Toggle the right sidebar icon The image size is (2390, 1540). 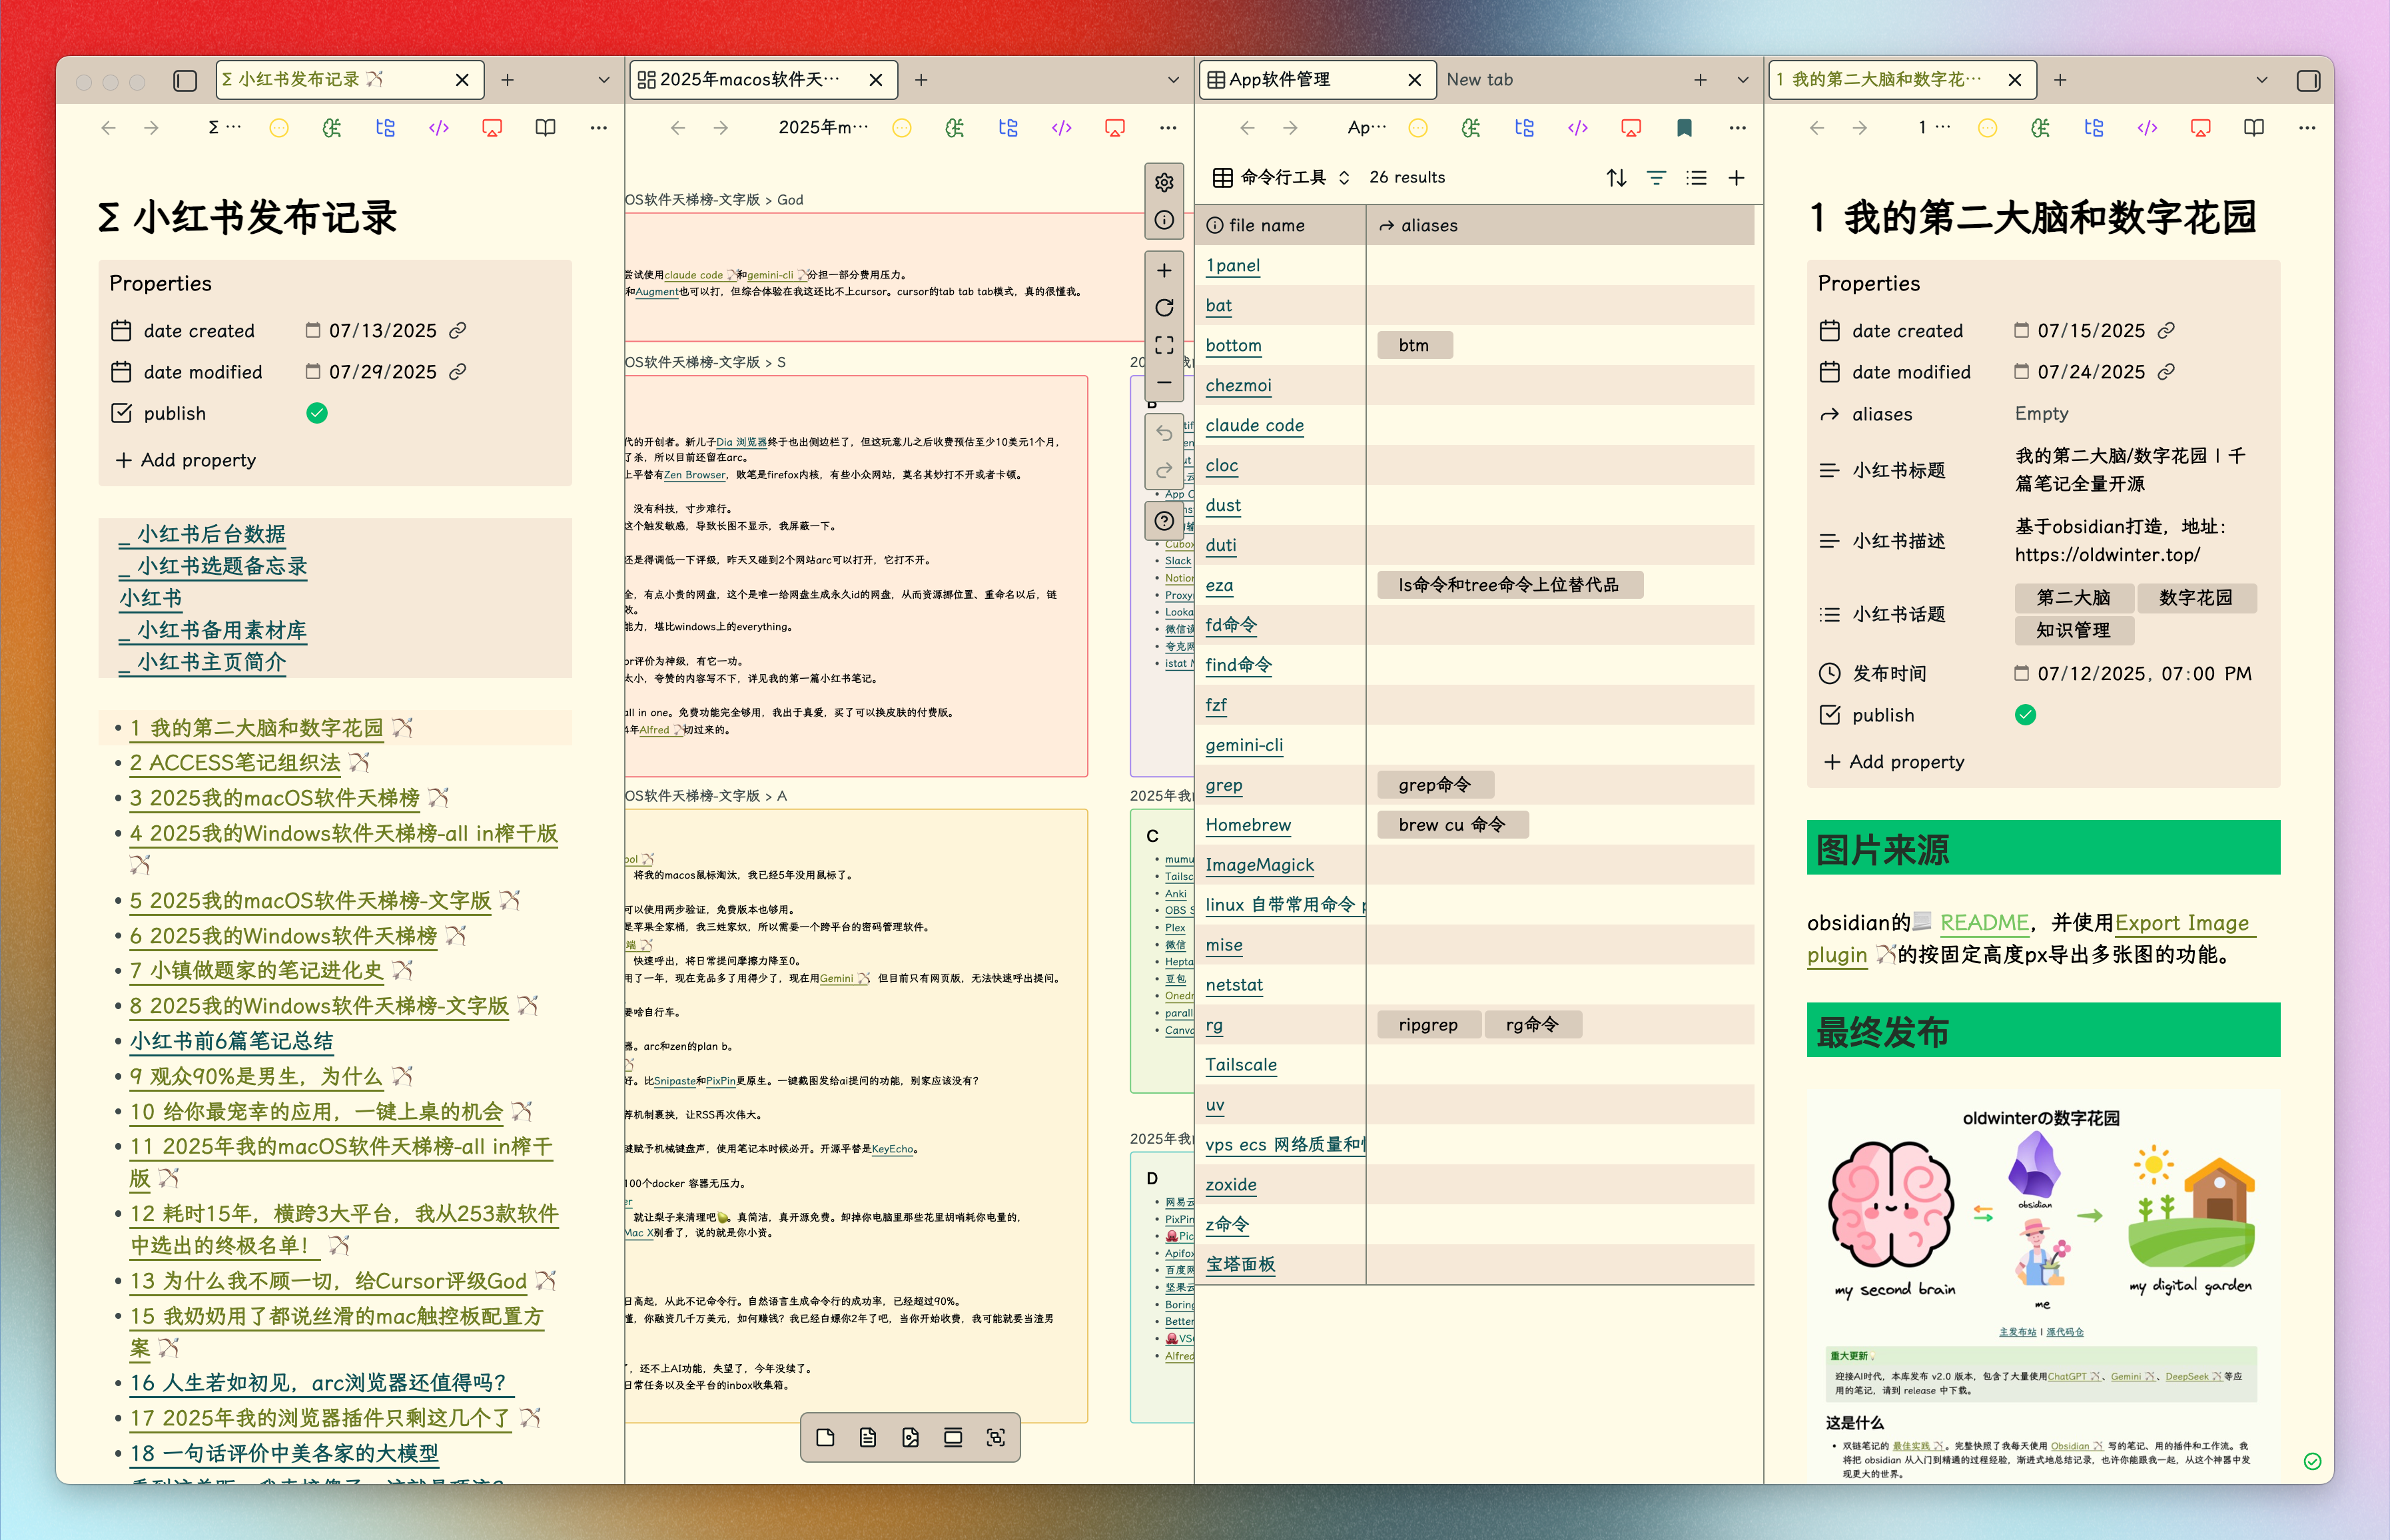click(x=2308, y=80)
